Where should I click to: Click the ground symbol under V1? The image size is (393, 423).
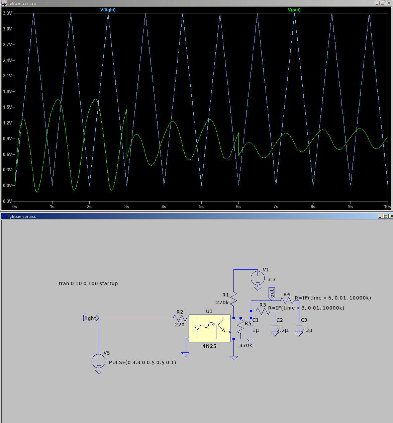pos(258,288)
